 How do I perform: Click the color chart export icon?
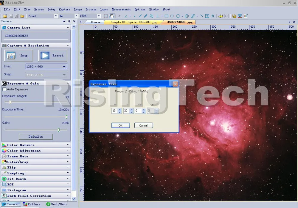[246, 16]
